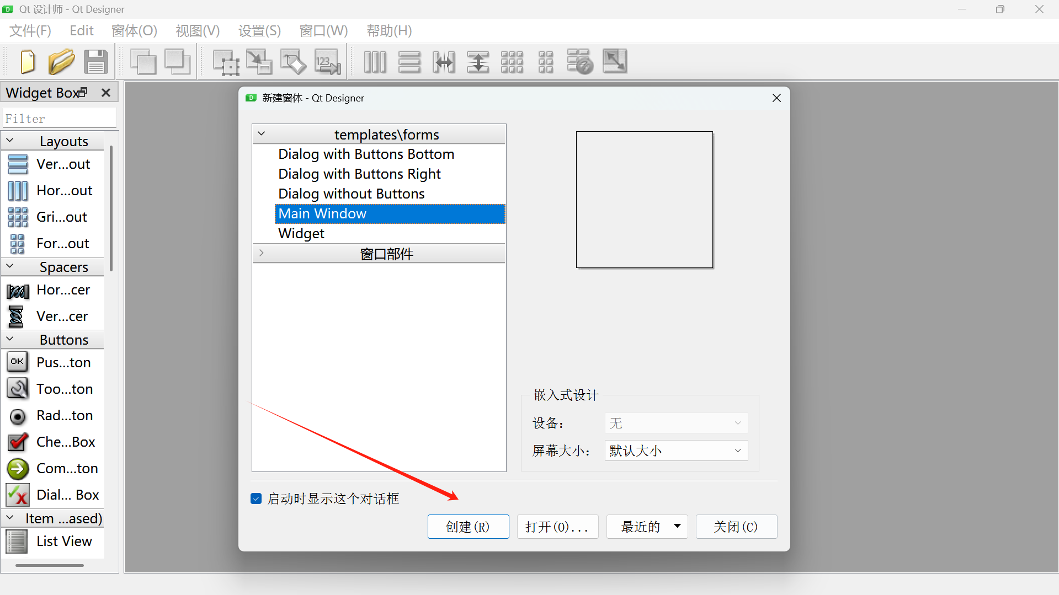Collapse the Layouts category in Widget Box

10,141
